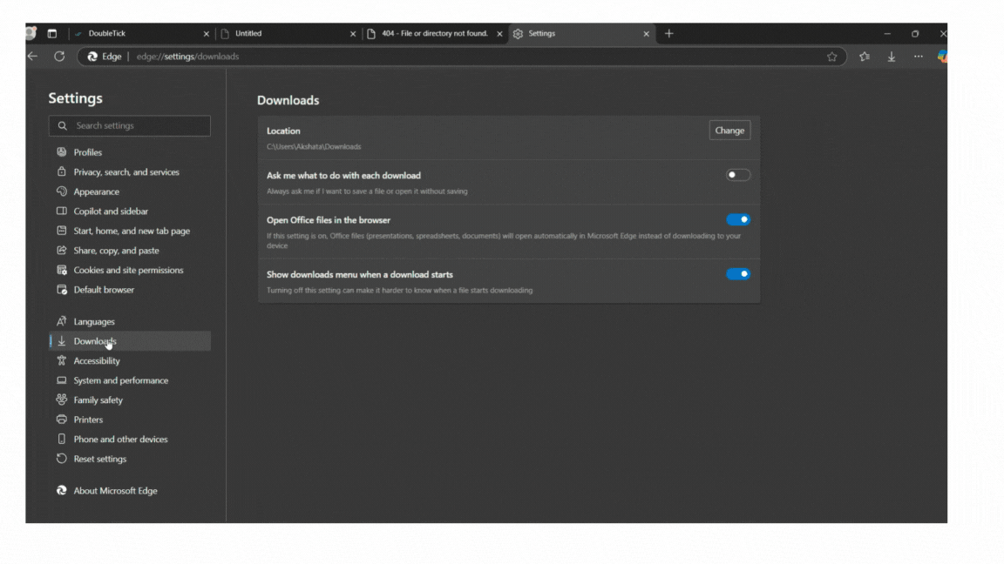Screen dimensions: 1004x564
Task: Open Privacy, search, and services settings
Action: [x=126, y=172]
